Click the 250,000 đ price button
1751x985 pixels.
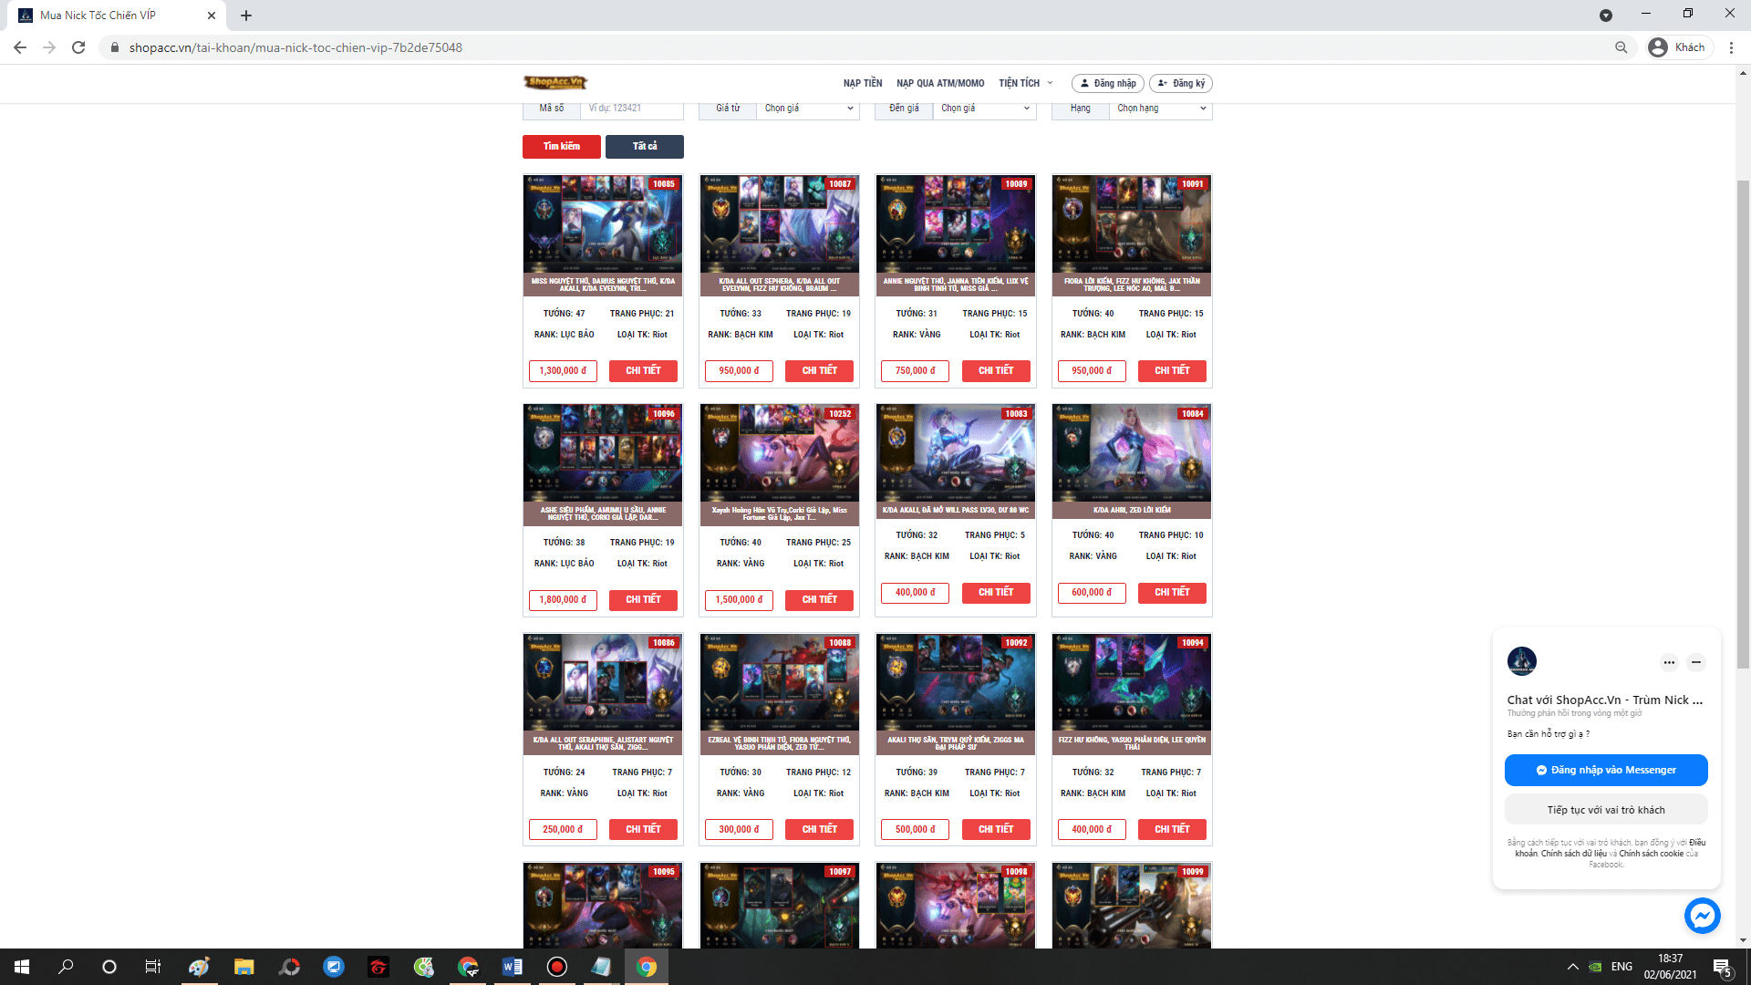tap(563, 830)
